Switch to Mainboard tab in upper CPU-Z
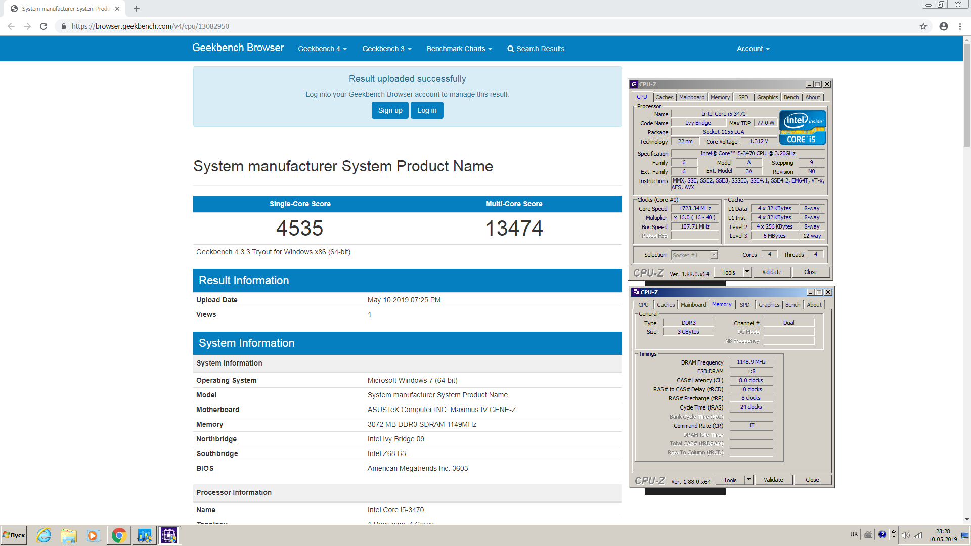The height and width of the screenshot is (546, 971). coord(691,97)
